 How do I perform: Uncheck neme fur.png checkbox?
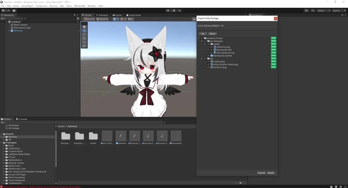coord(211,47)
